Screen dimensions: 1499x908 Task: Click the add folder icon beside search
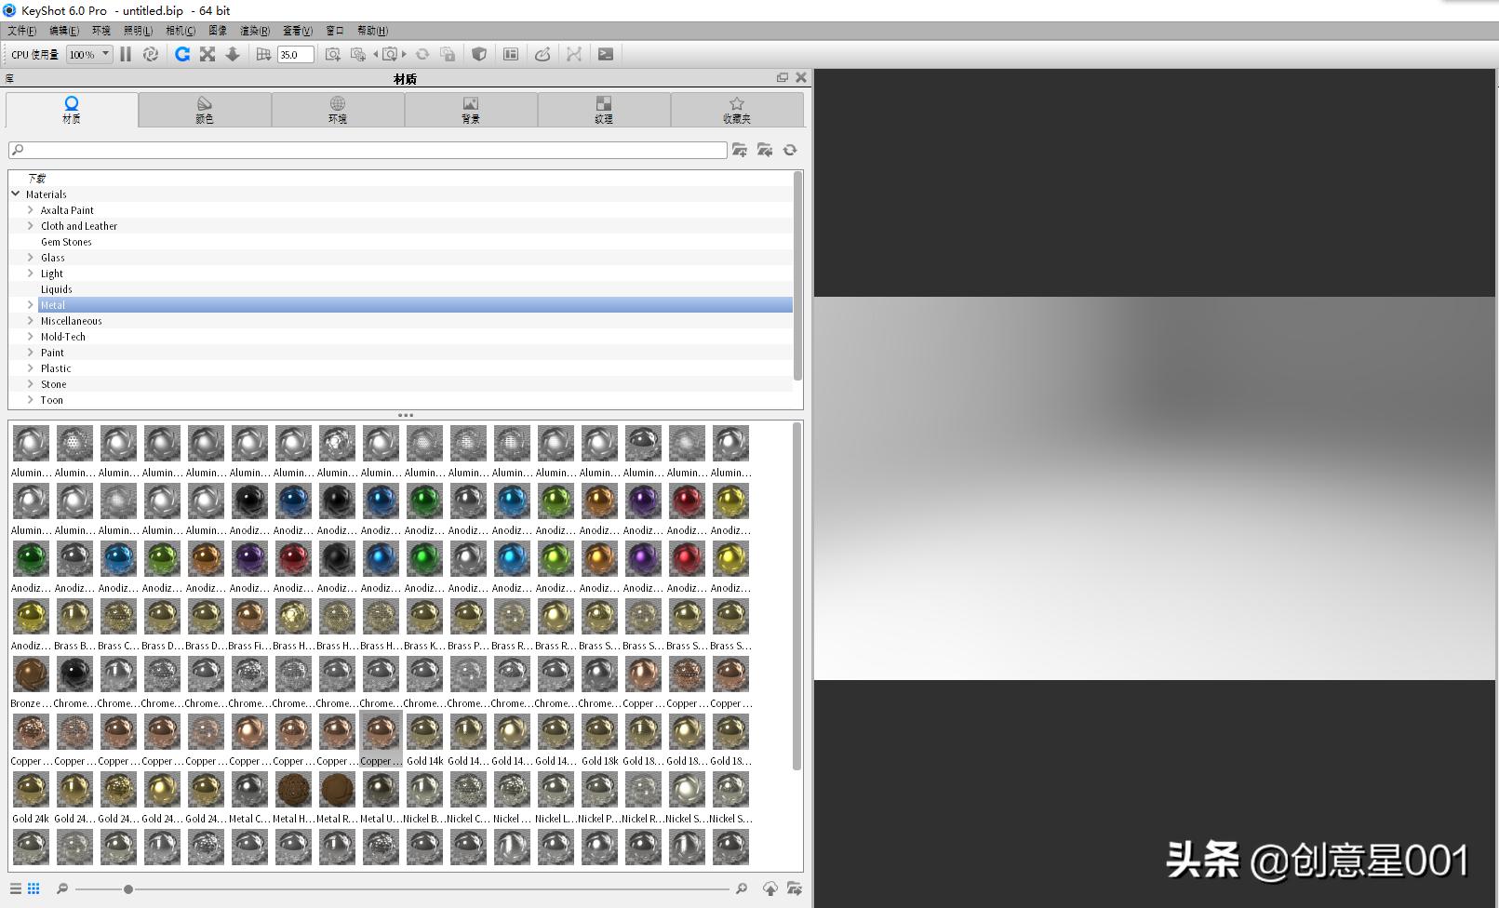coord(740,150)
